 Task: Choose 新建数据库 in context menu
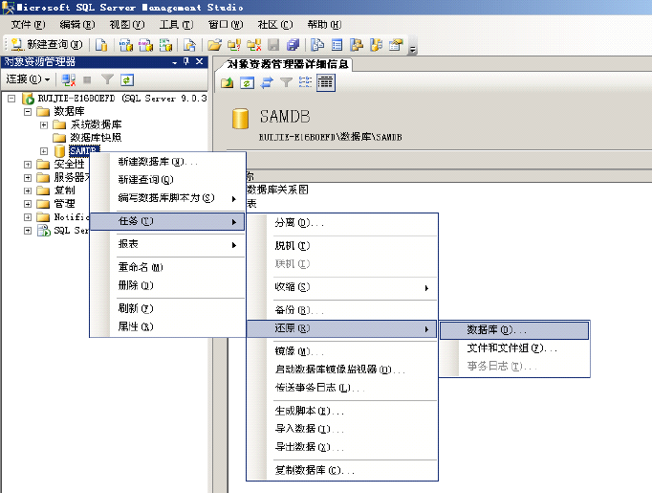point(167,162)
